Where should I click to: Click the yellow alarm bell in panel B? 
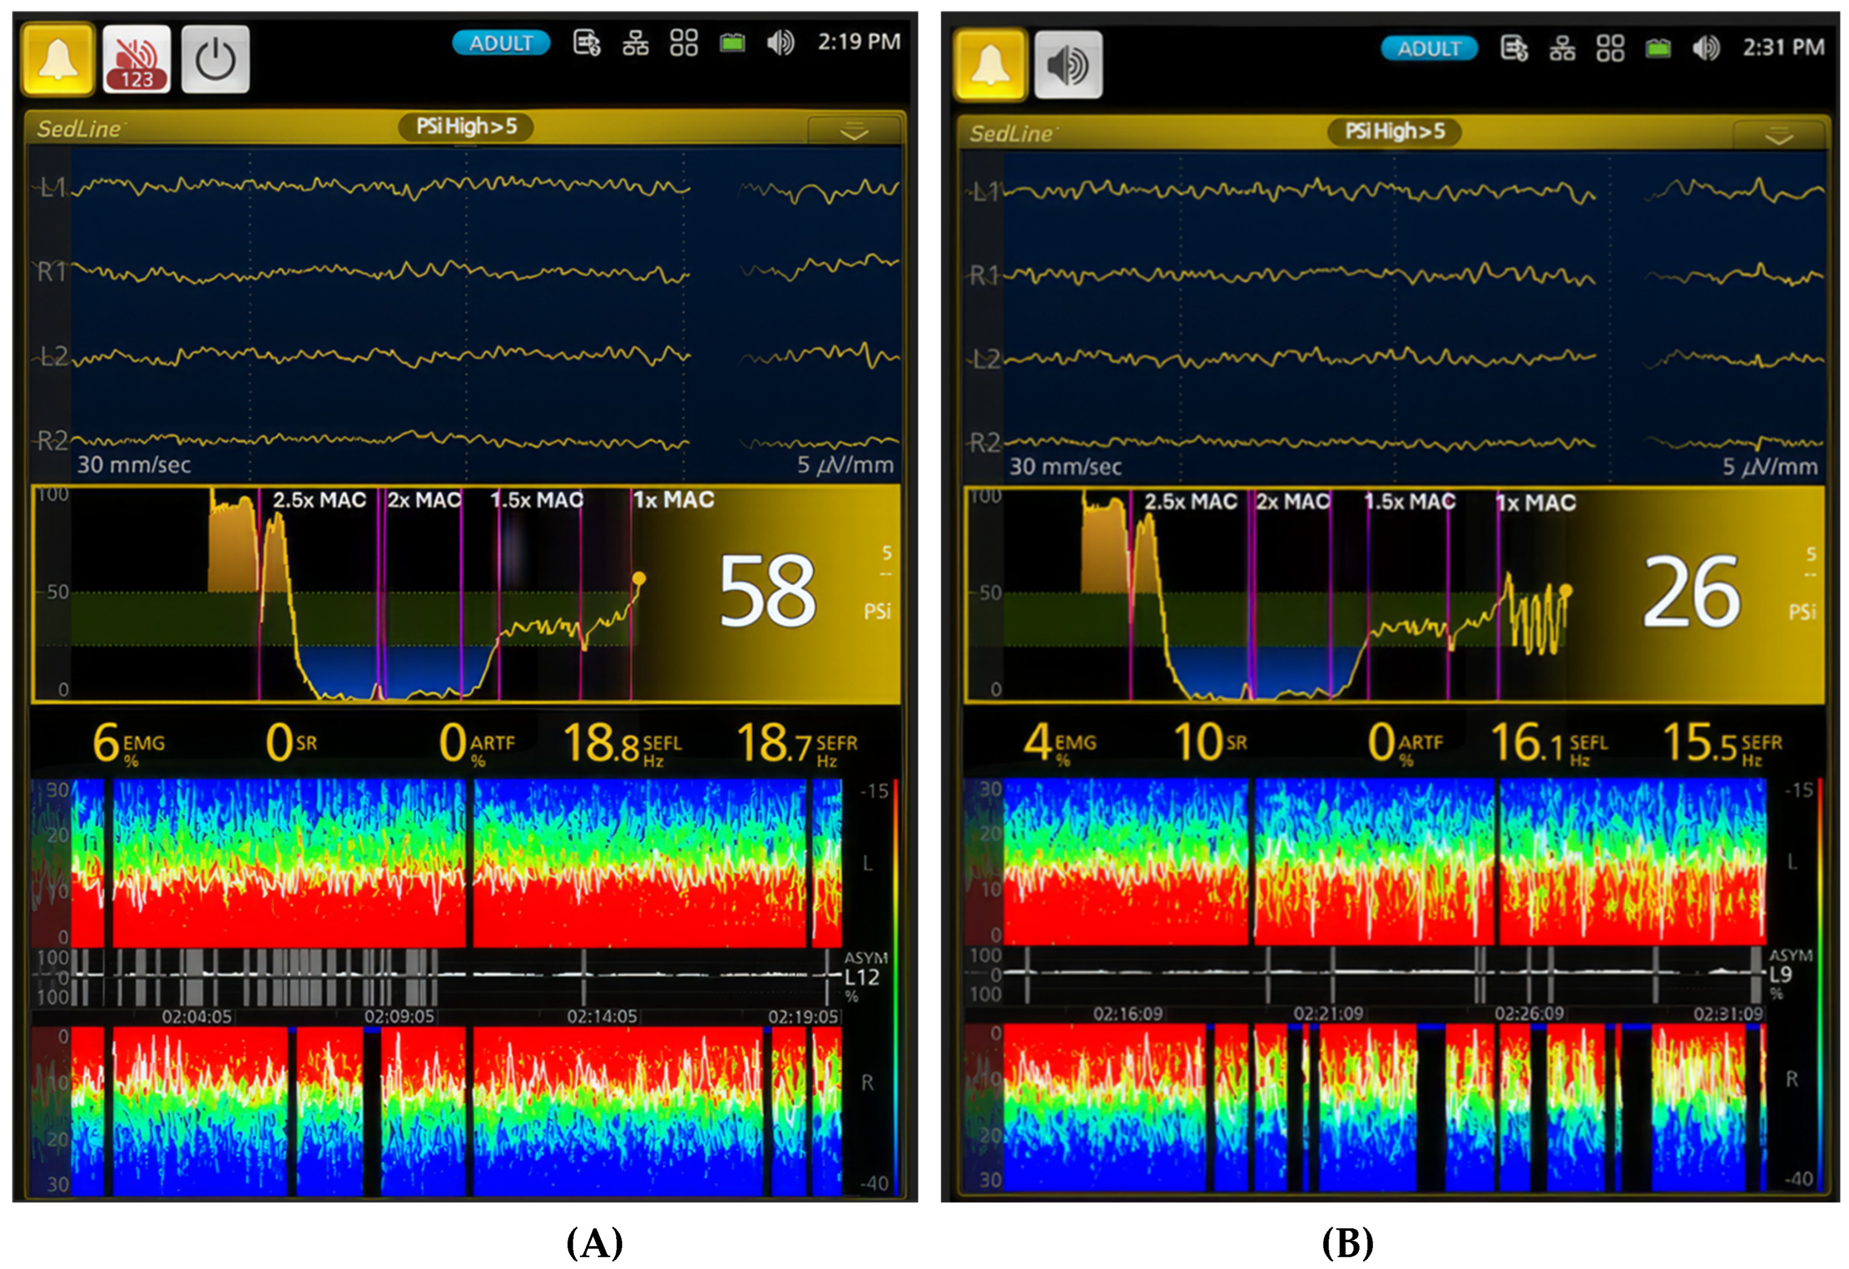[990, 64]
